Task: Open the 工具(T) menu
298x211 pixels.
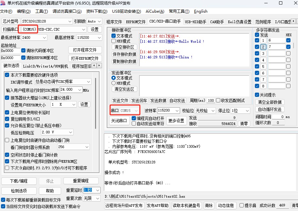Action: [x=41, y=11]
